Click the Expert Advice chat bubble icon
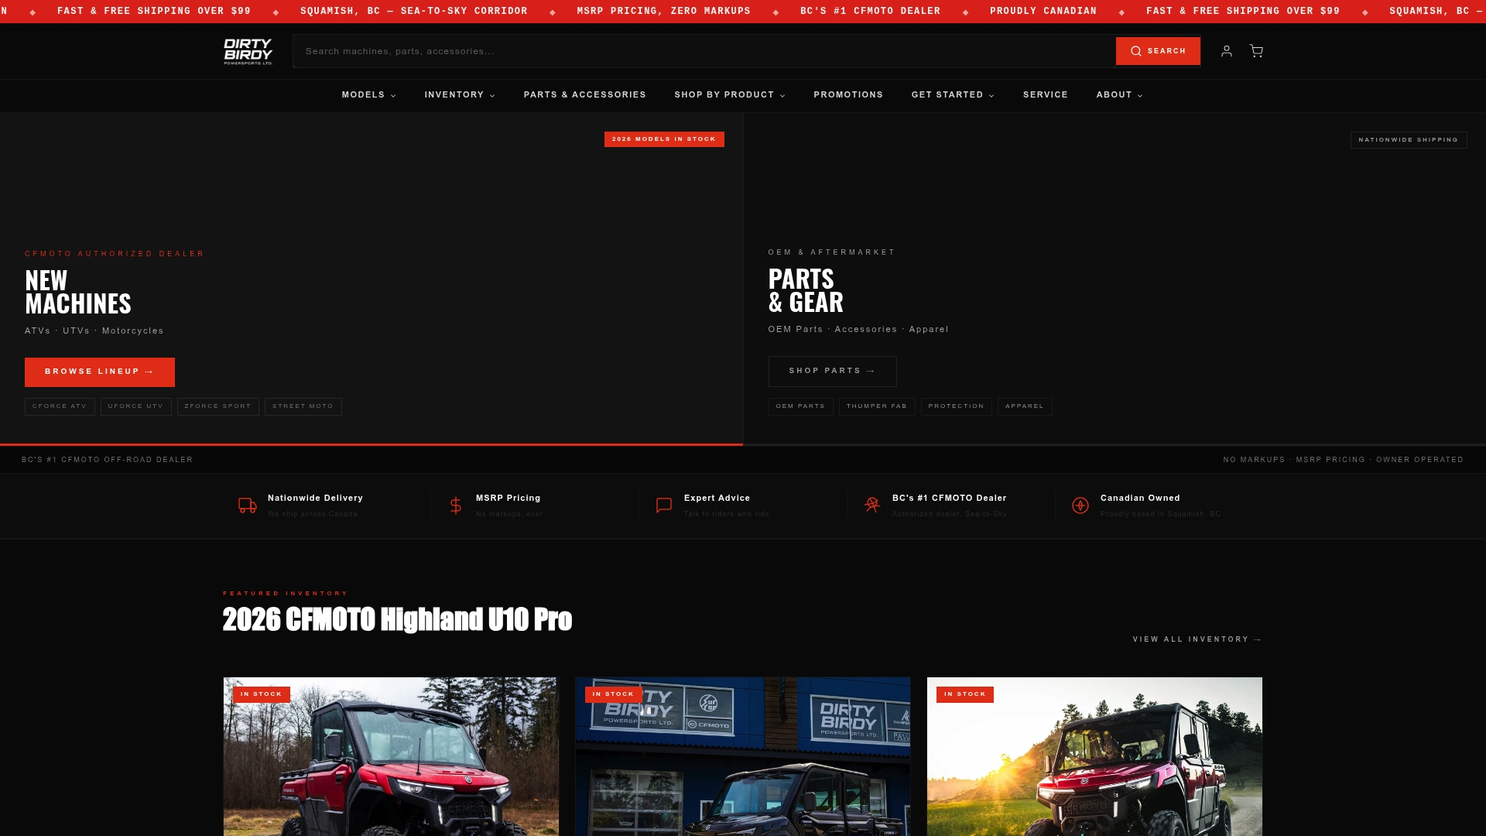The width and height of the screenshot is (1486, 836). click(664, 505)
